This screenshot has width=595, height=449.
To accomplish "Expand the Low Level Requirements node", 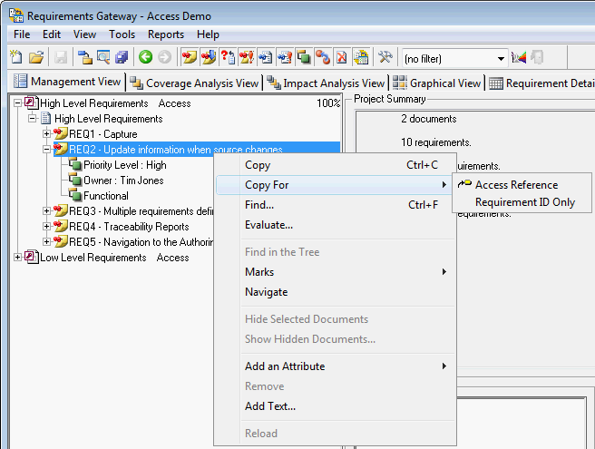I will pyautogui.click(x=18, y=258).
